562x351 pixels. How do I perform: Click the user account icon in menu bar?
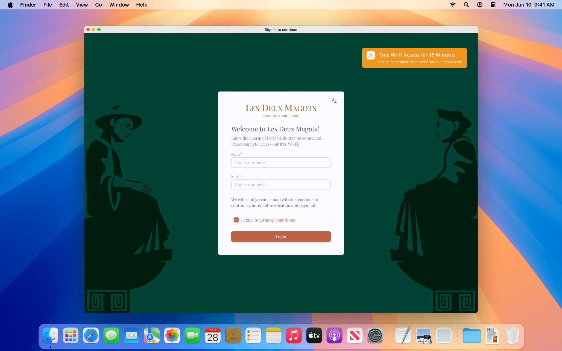(x=480, y=5)
